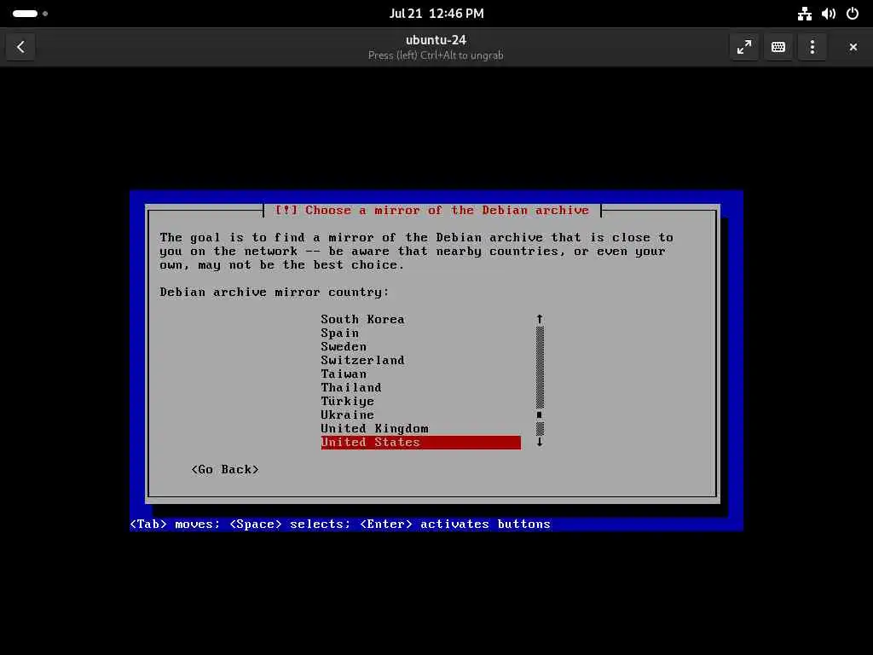Open the volume control icon
Viewport: 873px width, 655px height.
point(829,14)
